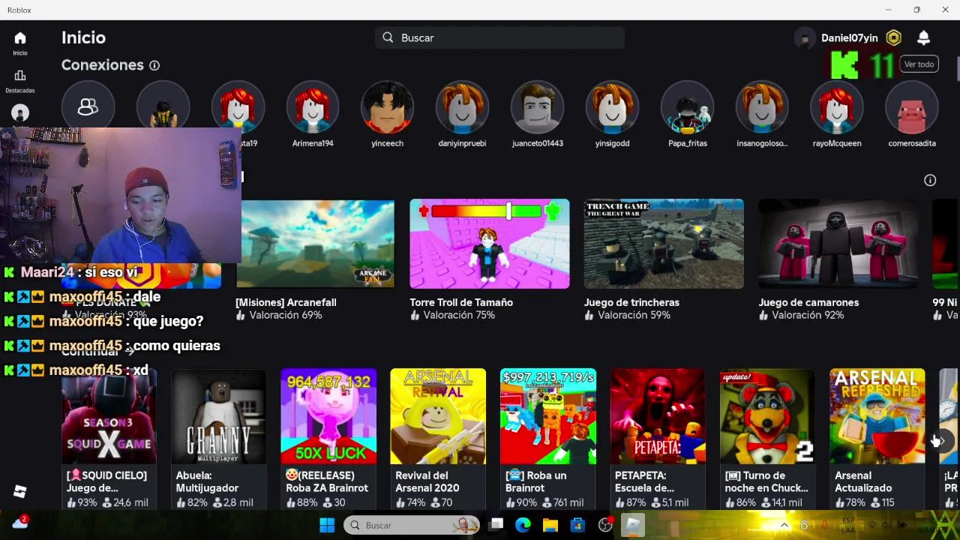The height and width of the screenshot is (540, 960).
Task: Open Papa_fritas connection avatar
Action: point(687,107)
